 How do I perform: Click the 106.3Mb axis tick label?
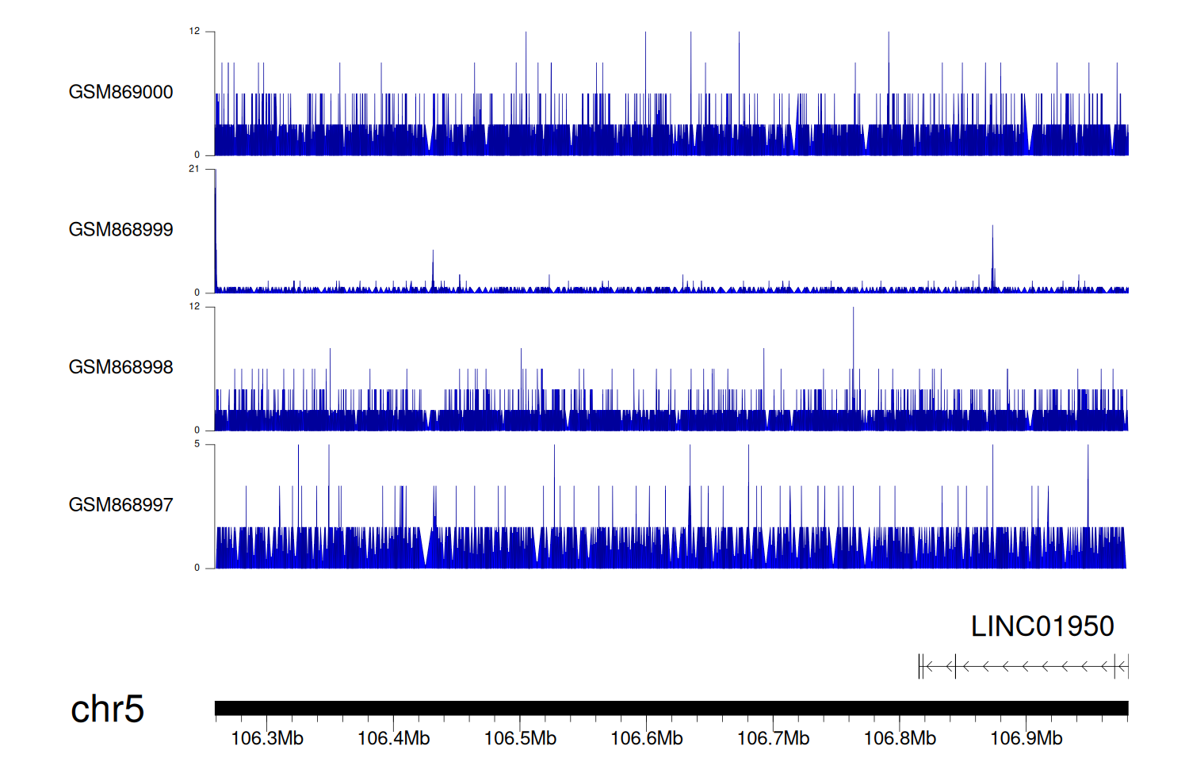coord(267,739)
